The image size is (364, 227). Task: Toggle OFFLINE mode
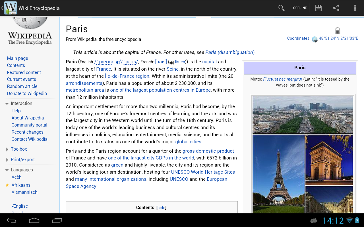point(300,8)
